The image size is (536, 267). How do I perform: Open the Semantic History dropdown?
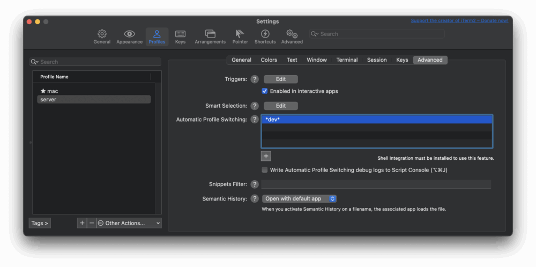coord(299,198)
